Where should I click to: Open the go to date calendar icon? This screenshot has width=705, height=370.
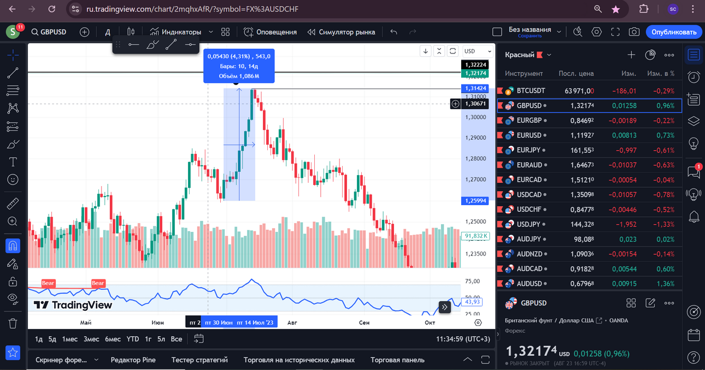tap(199, 339)
